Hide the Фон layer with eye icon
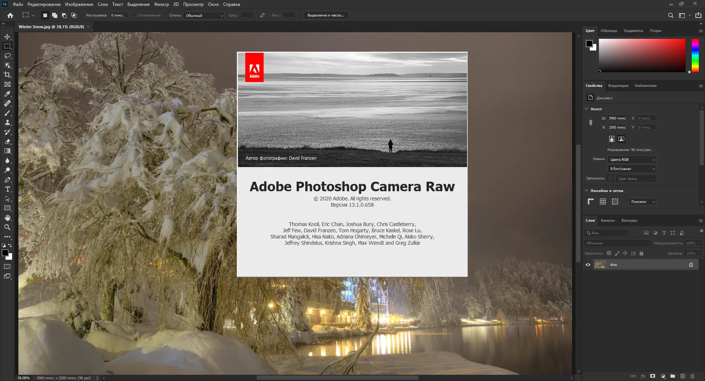This screenshot has height=381, width=705. [588, 265]
